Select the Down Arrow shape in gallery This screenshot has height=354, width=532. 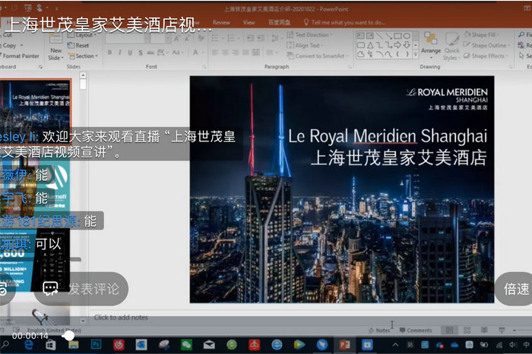coord(407,45)
